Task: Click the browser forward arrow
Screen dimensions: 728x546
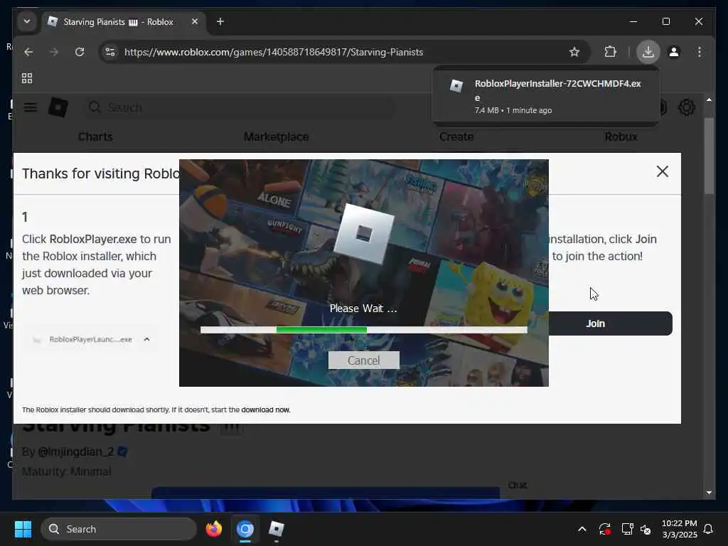Action: pos(54,52)
